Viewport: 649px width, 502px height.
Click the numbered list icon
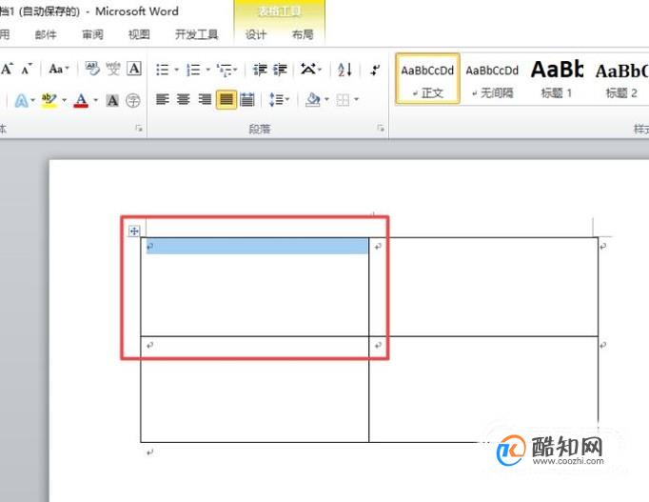pyautogui.click(x=193, y=70)
